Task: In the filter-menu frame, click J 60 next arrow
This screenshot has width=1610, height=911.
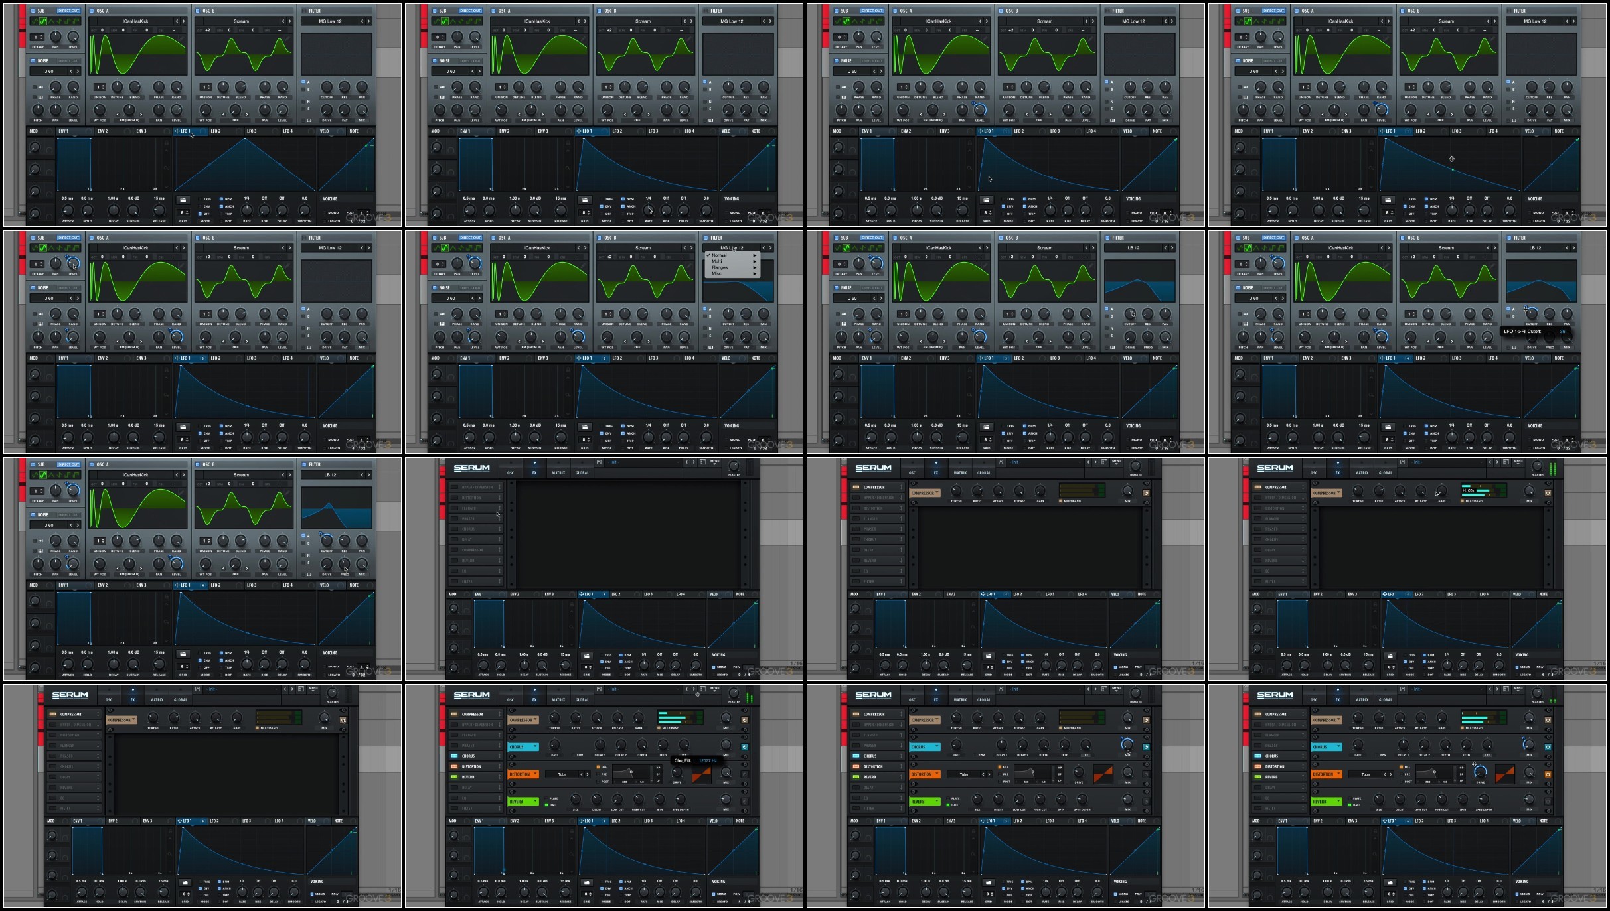Action: tap(479, 298)
